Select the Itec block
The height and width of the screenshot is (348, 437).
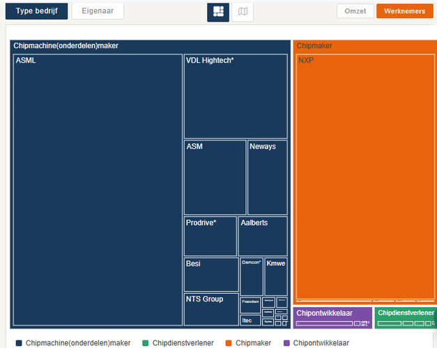250,320
